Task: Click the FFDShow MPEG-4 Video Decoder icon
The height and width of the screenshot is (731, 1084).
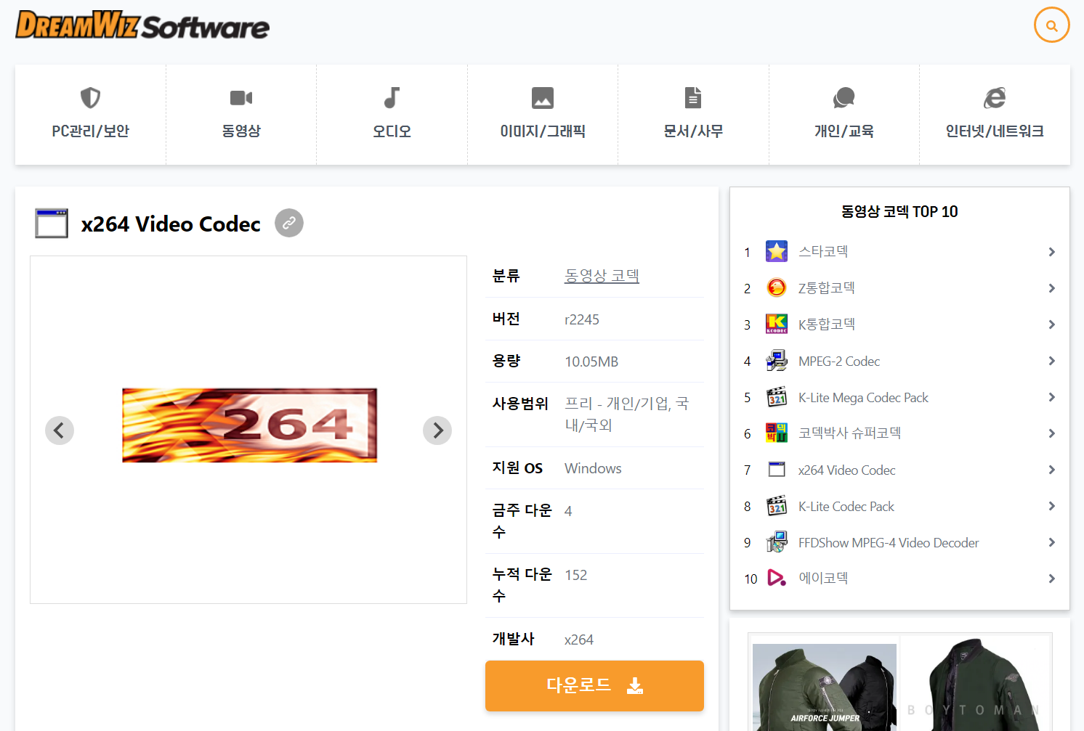Action: [x=777, y=542]
